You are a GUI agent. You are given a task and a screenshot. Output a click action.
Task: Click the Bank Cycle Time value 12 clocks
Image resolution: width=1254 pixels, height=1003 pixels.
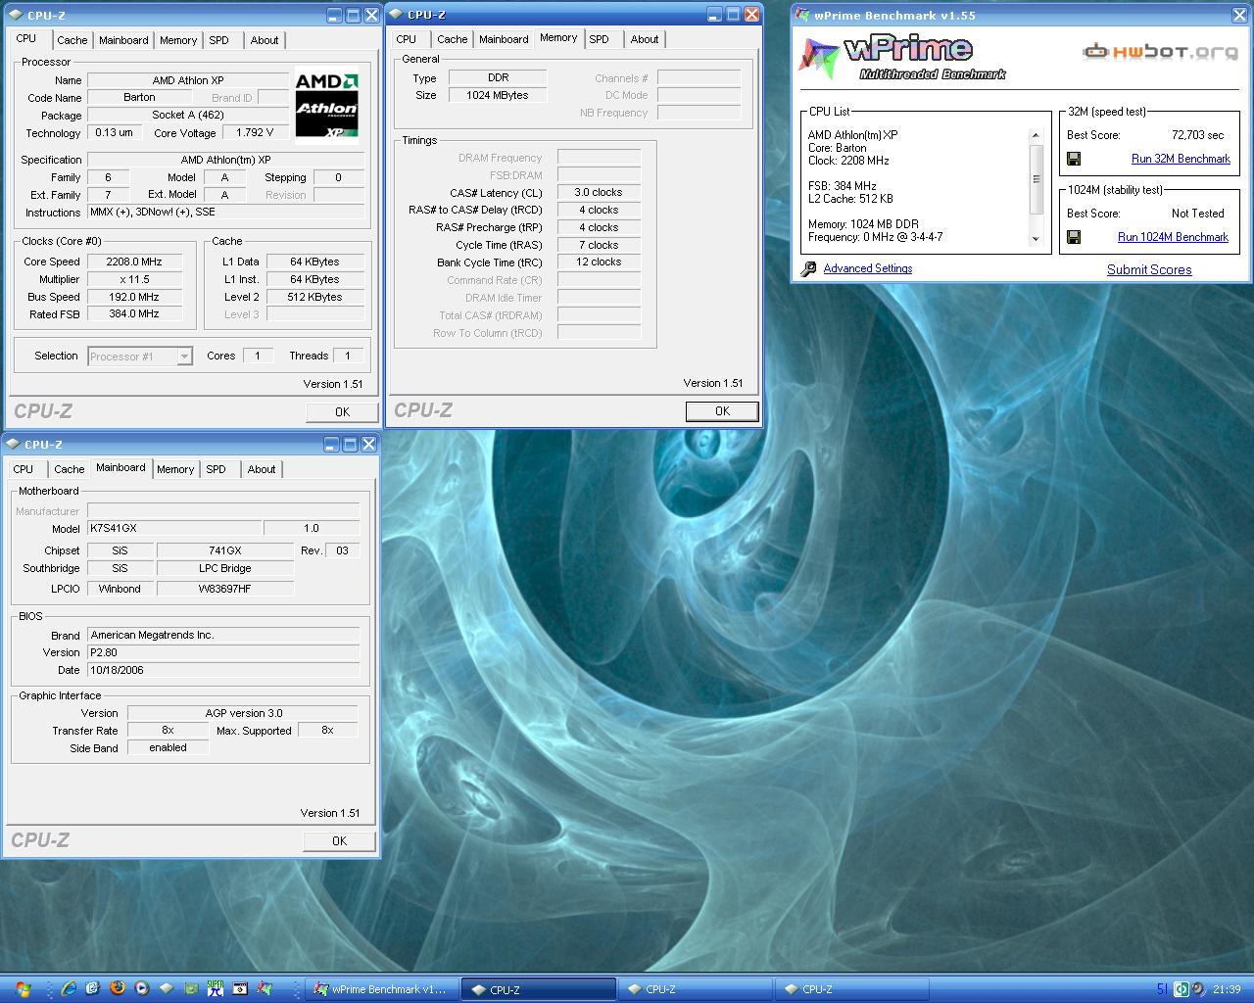coord(599,262)
